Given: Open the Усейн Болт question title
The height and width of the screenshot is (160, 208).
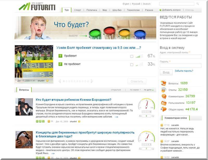Looking at the screenshot, I should tap(99, 48).
